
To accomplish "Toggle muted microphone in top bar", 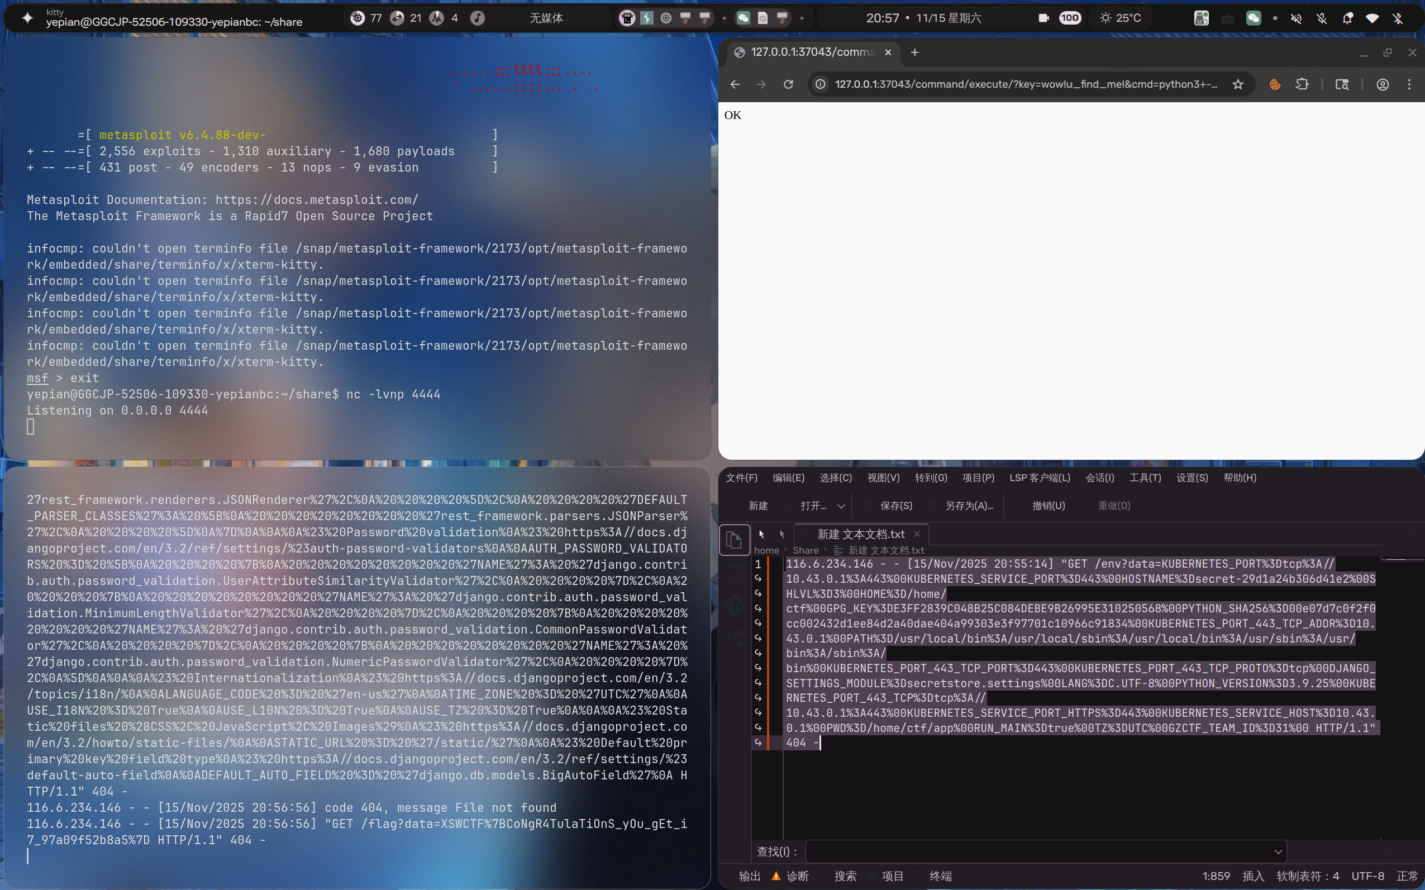I will tap(1322, 18).
